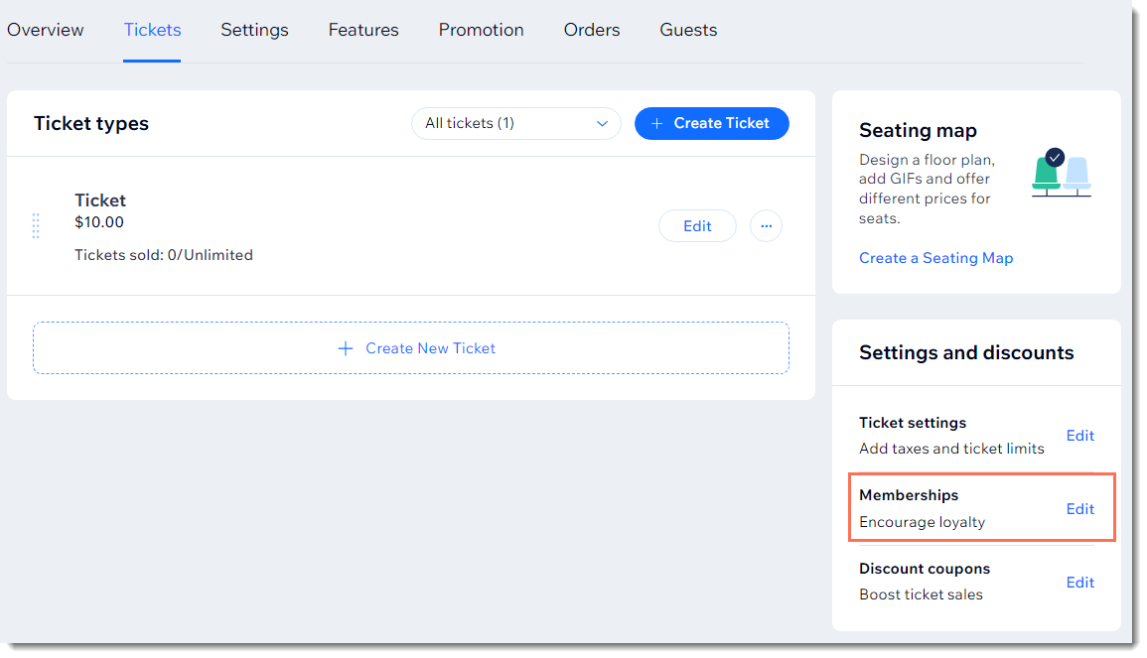Open the Settings tab

click(x=254, y=30)
